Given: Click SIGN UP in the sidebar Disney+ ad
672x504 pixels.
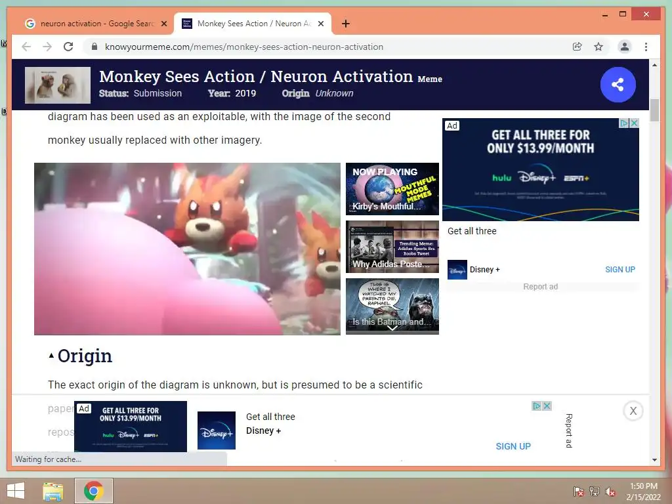Looking at the screenshot, I should 619,270.
